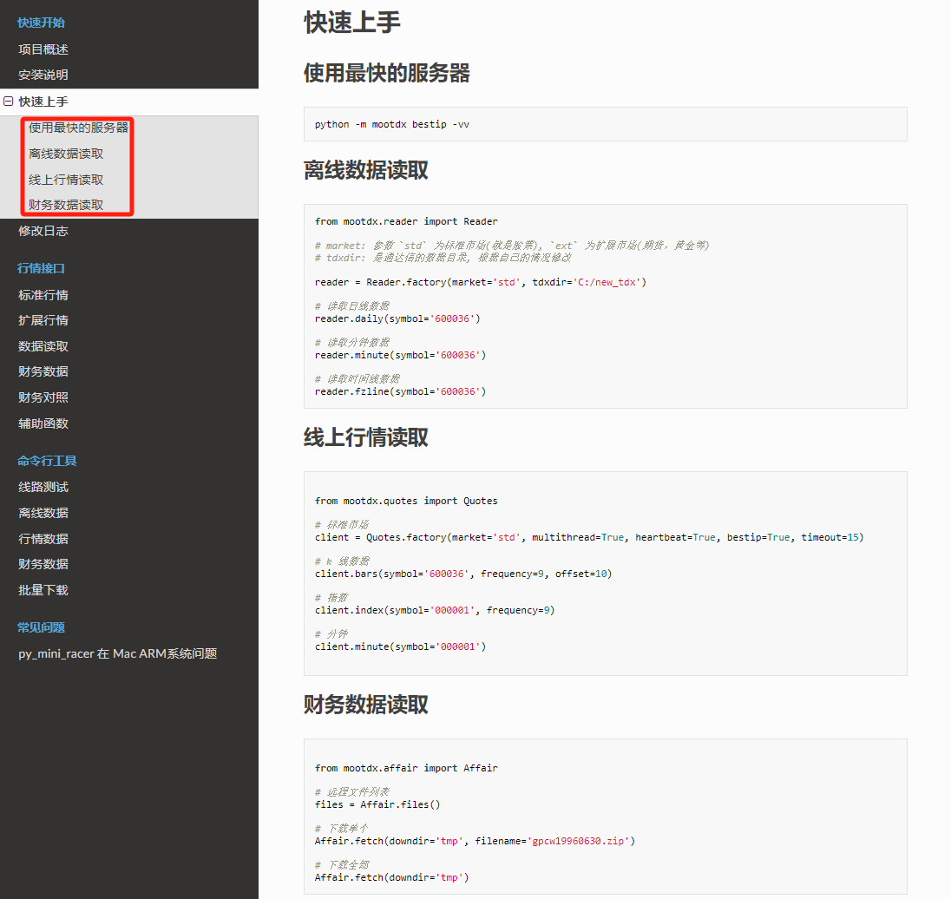The image size is (951, 899).
Task: Open py_mini_racer 在 Mac ARM系统问题 page
Action: click(x=118, y=653)
